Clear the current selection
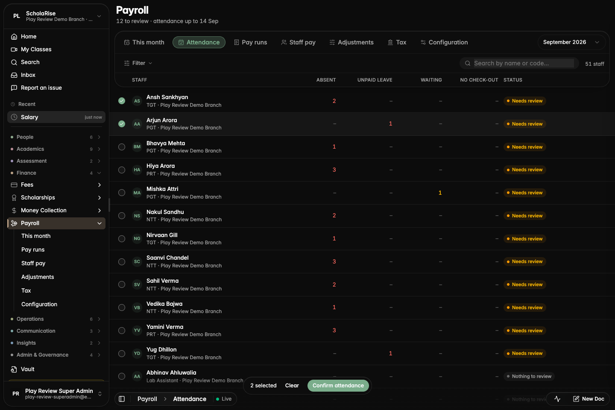This screenshot has height=410, width=615. coord(292,386)
